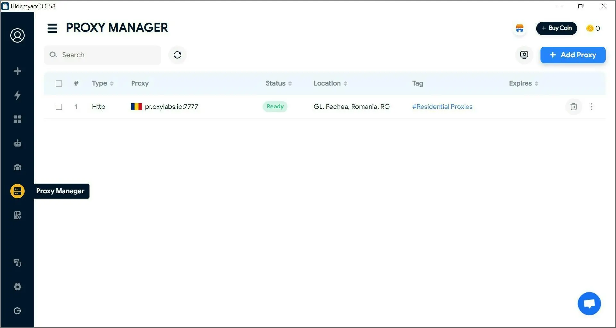The image size is (616, 328).
Task: Click the logout icon in sidebar
Action: point(17,311)
